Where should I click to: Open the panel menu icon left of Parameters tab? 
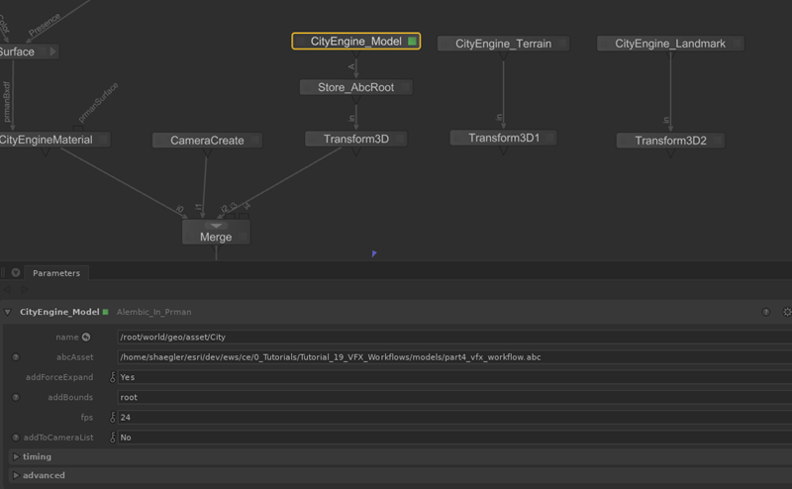pyautogui.click(x=15, y=272)
